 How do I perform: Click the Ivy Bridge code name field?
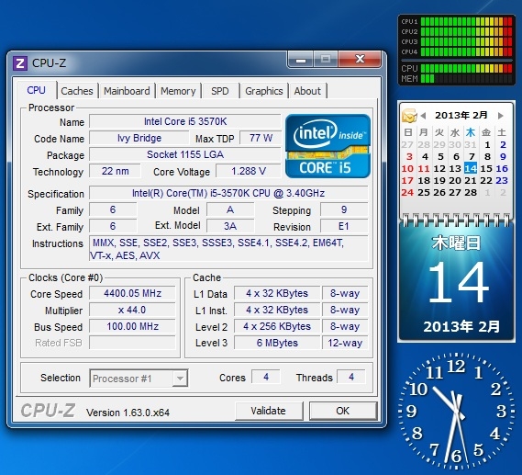(139, 138)
